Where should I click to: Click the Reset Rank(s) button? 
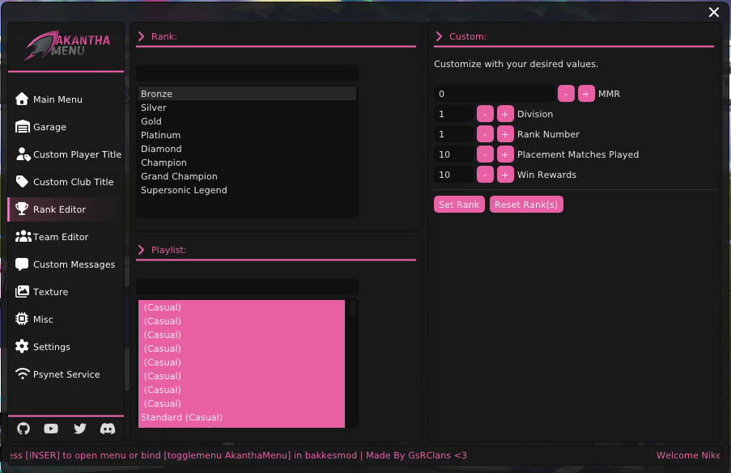[526, 204]
